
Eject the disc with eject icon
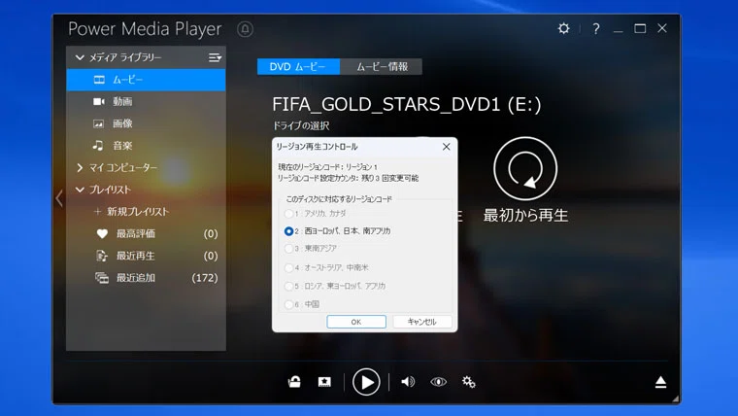pyautogui.click(x=660, y=382)
